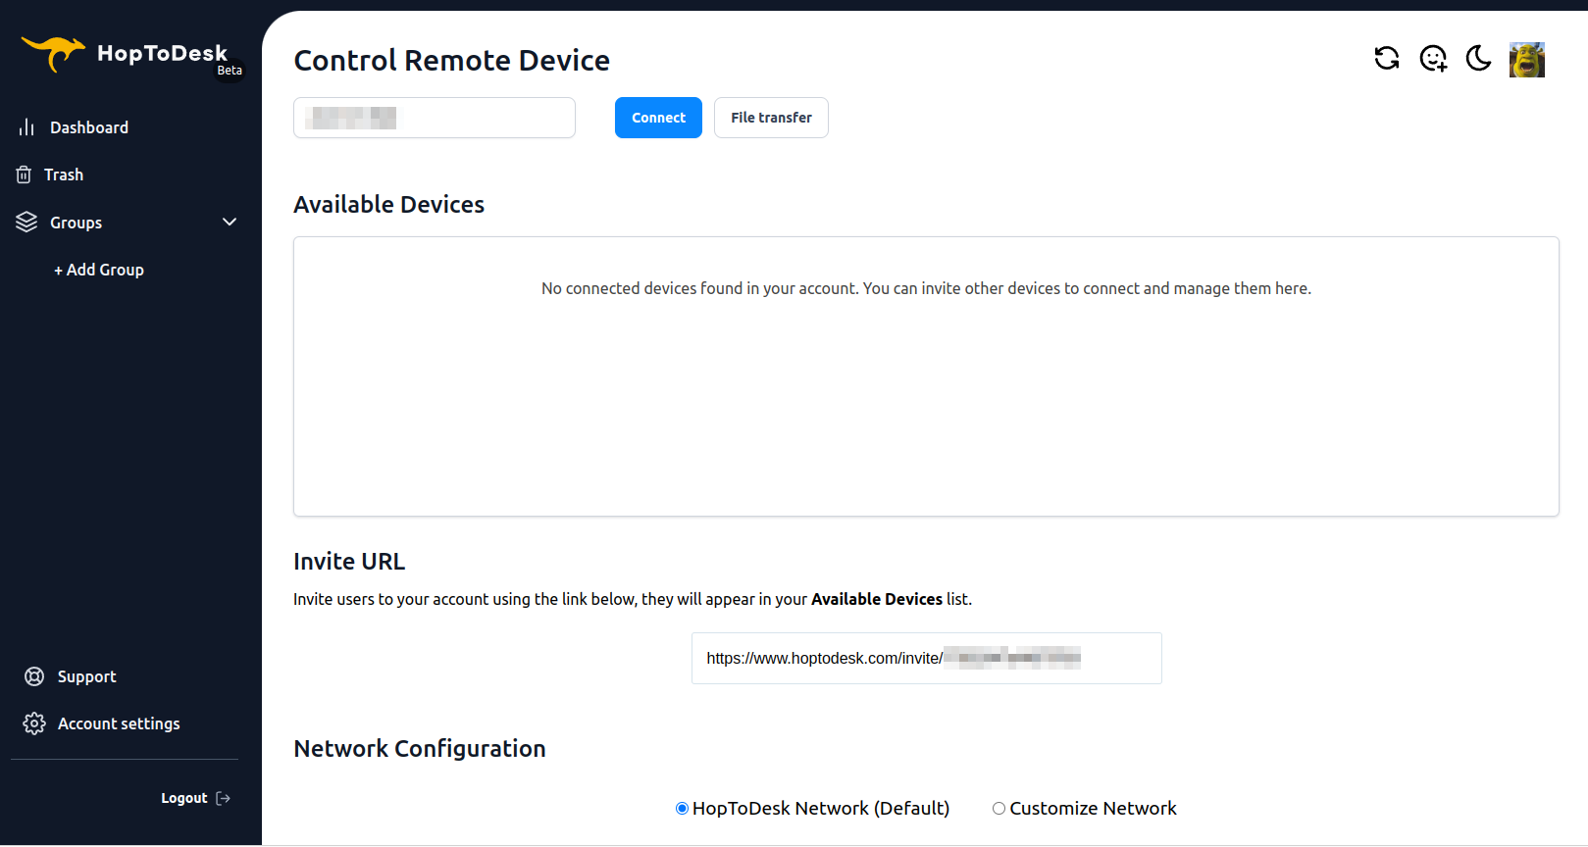Click the File transfer button
Viewport: 1588px width, 847px height.
point(771,118)
